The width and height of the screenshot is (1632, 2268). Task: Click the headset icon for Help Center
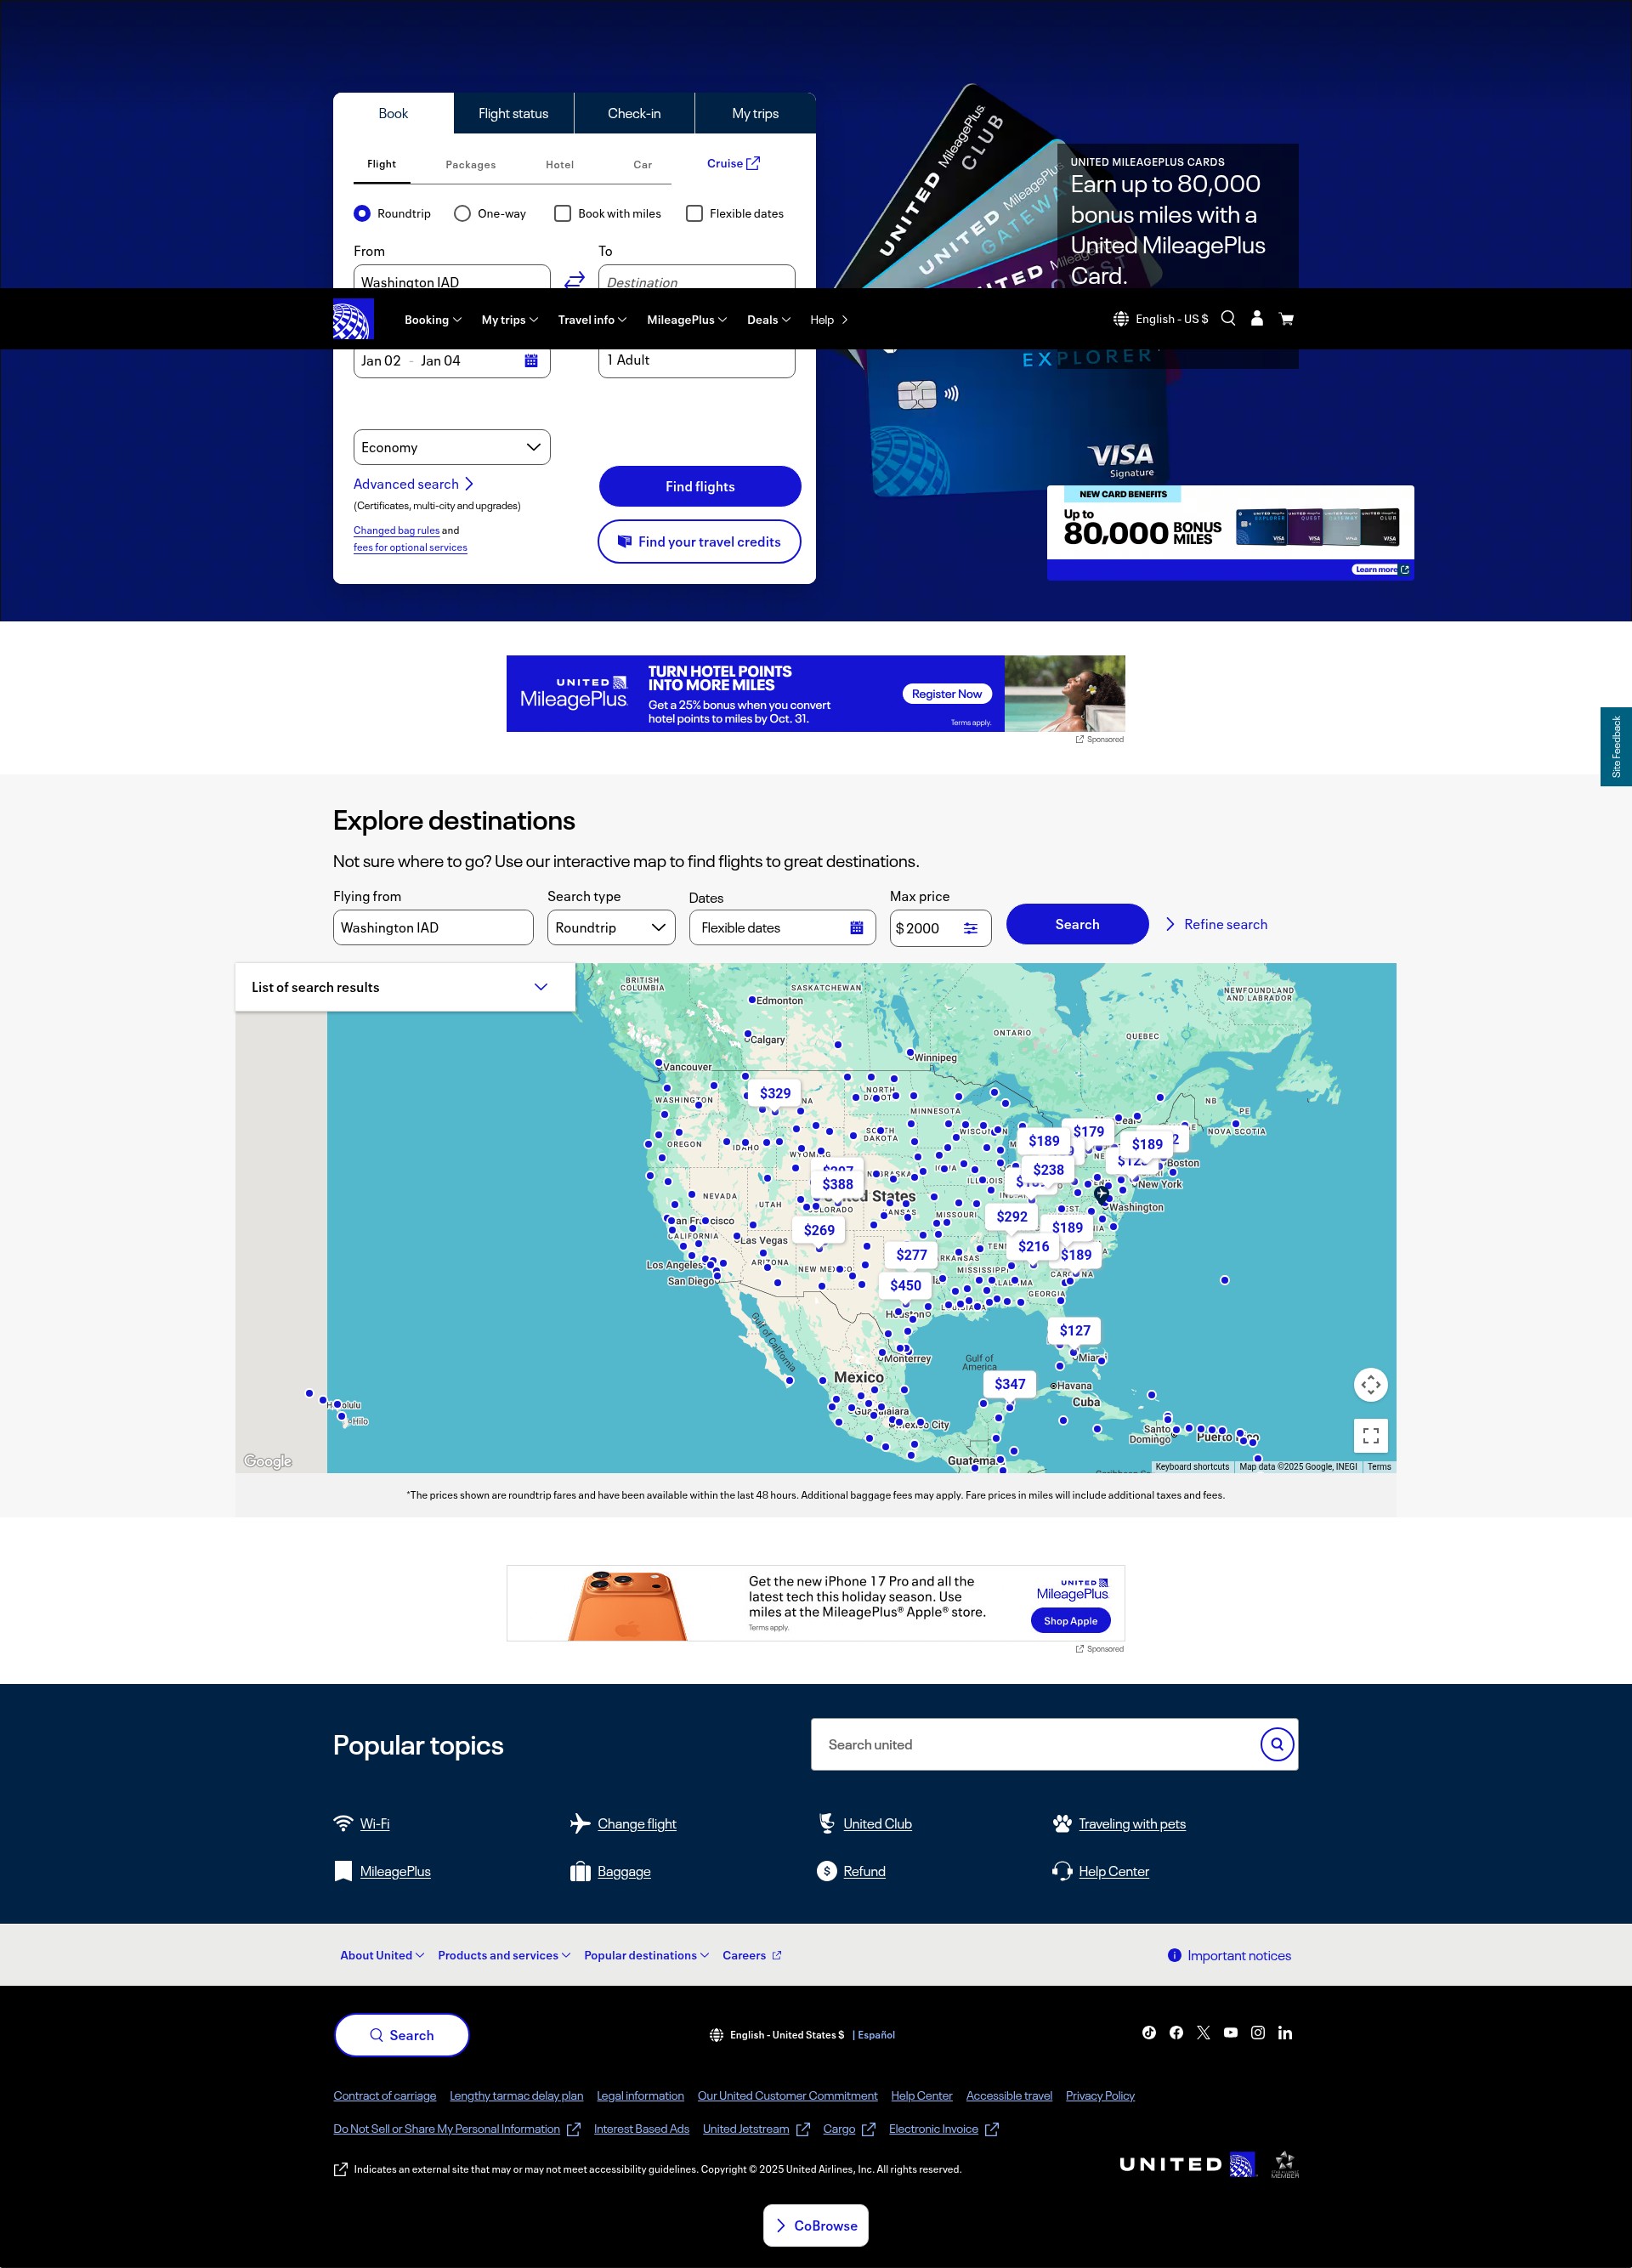[1062, 1871]
